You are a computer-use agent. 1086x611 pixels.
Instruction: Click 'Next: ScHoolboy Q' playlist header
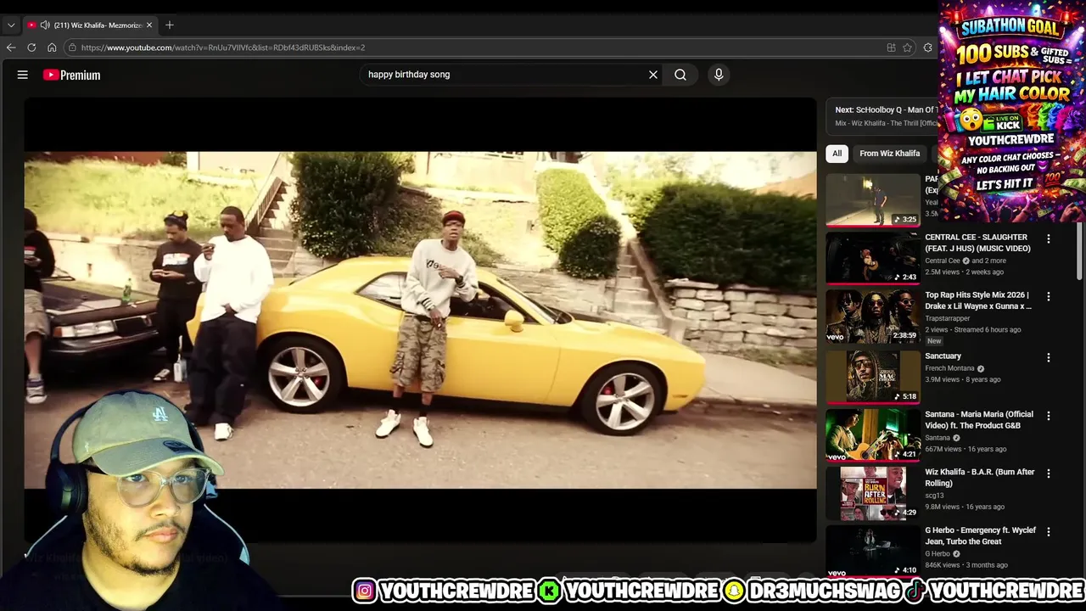[886, 109]
